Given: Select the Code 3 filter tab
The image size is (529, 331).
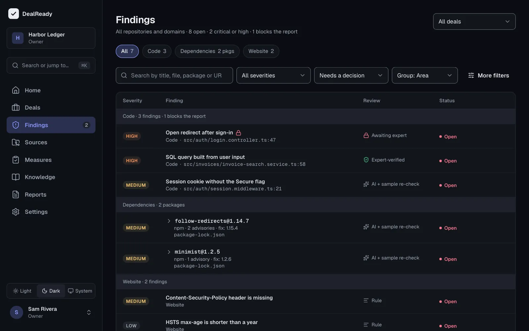Looking at the screenshot, I should [x=157, y=51].
